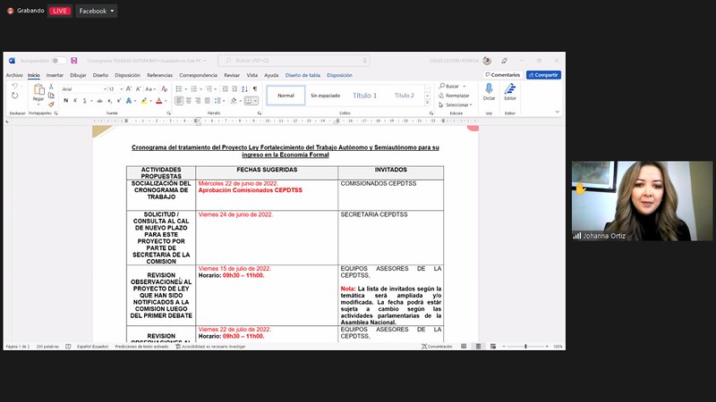The image size is (716, 402).
Task: Move the status bar zoom slider
Action: point(525,347)
